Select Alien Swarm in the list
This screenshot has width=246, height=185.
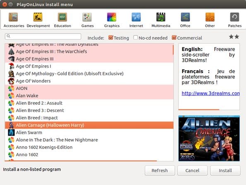89,133
